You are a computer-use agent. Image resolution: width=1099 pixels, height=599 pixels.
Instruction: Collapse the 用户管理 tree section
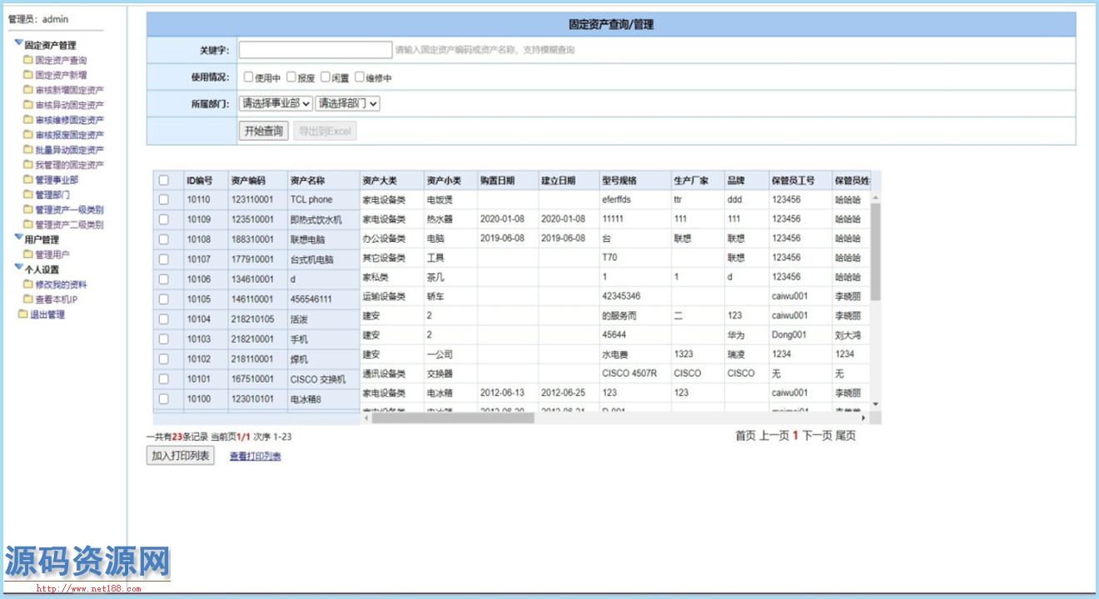pos(18,239)
